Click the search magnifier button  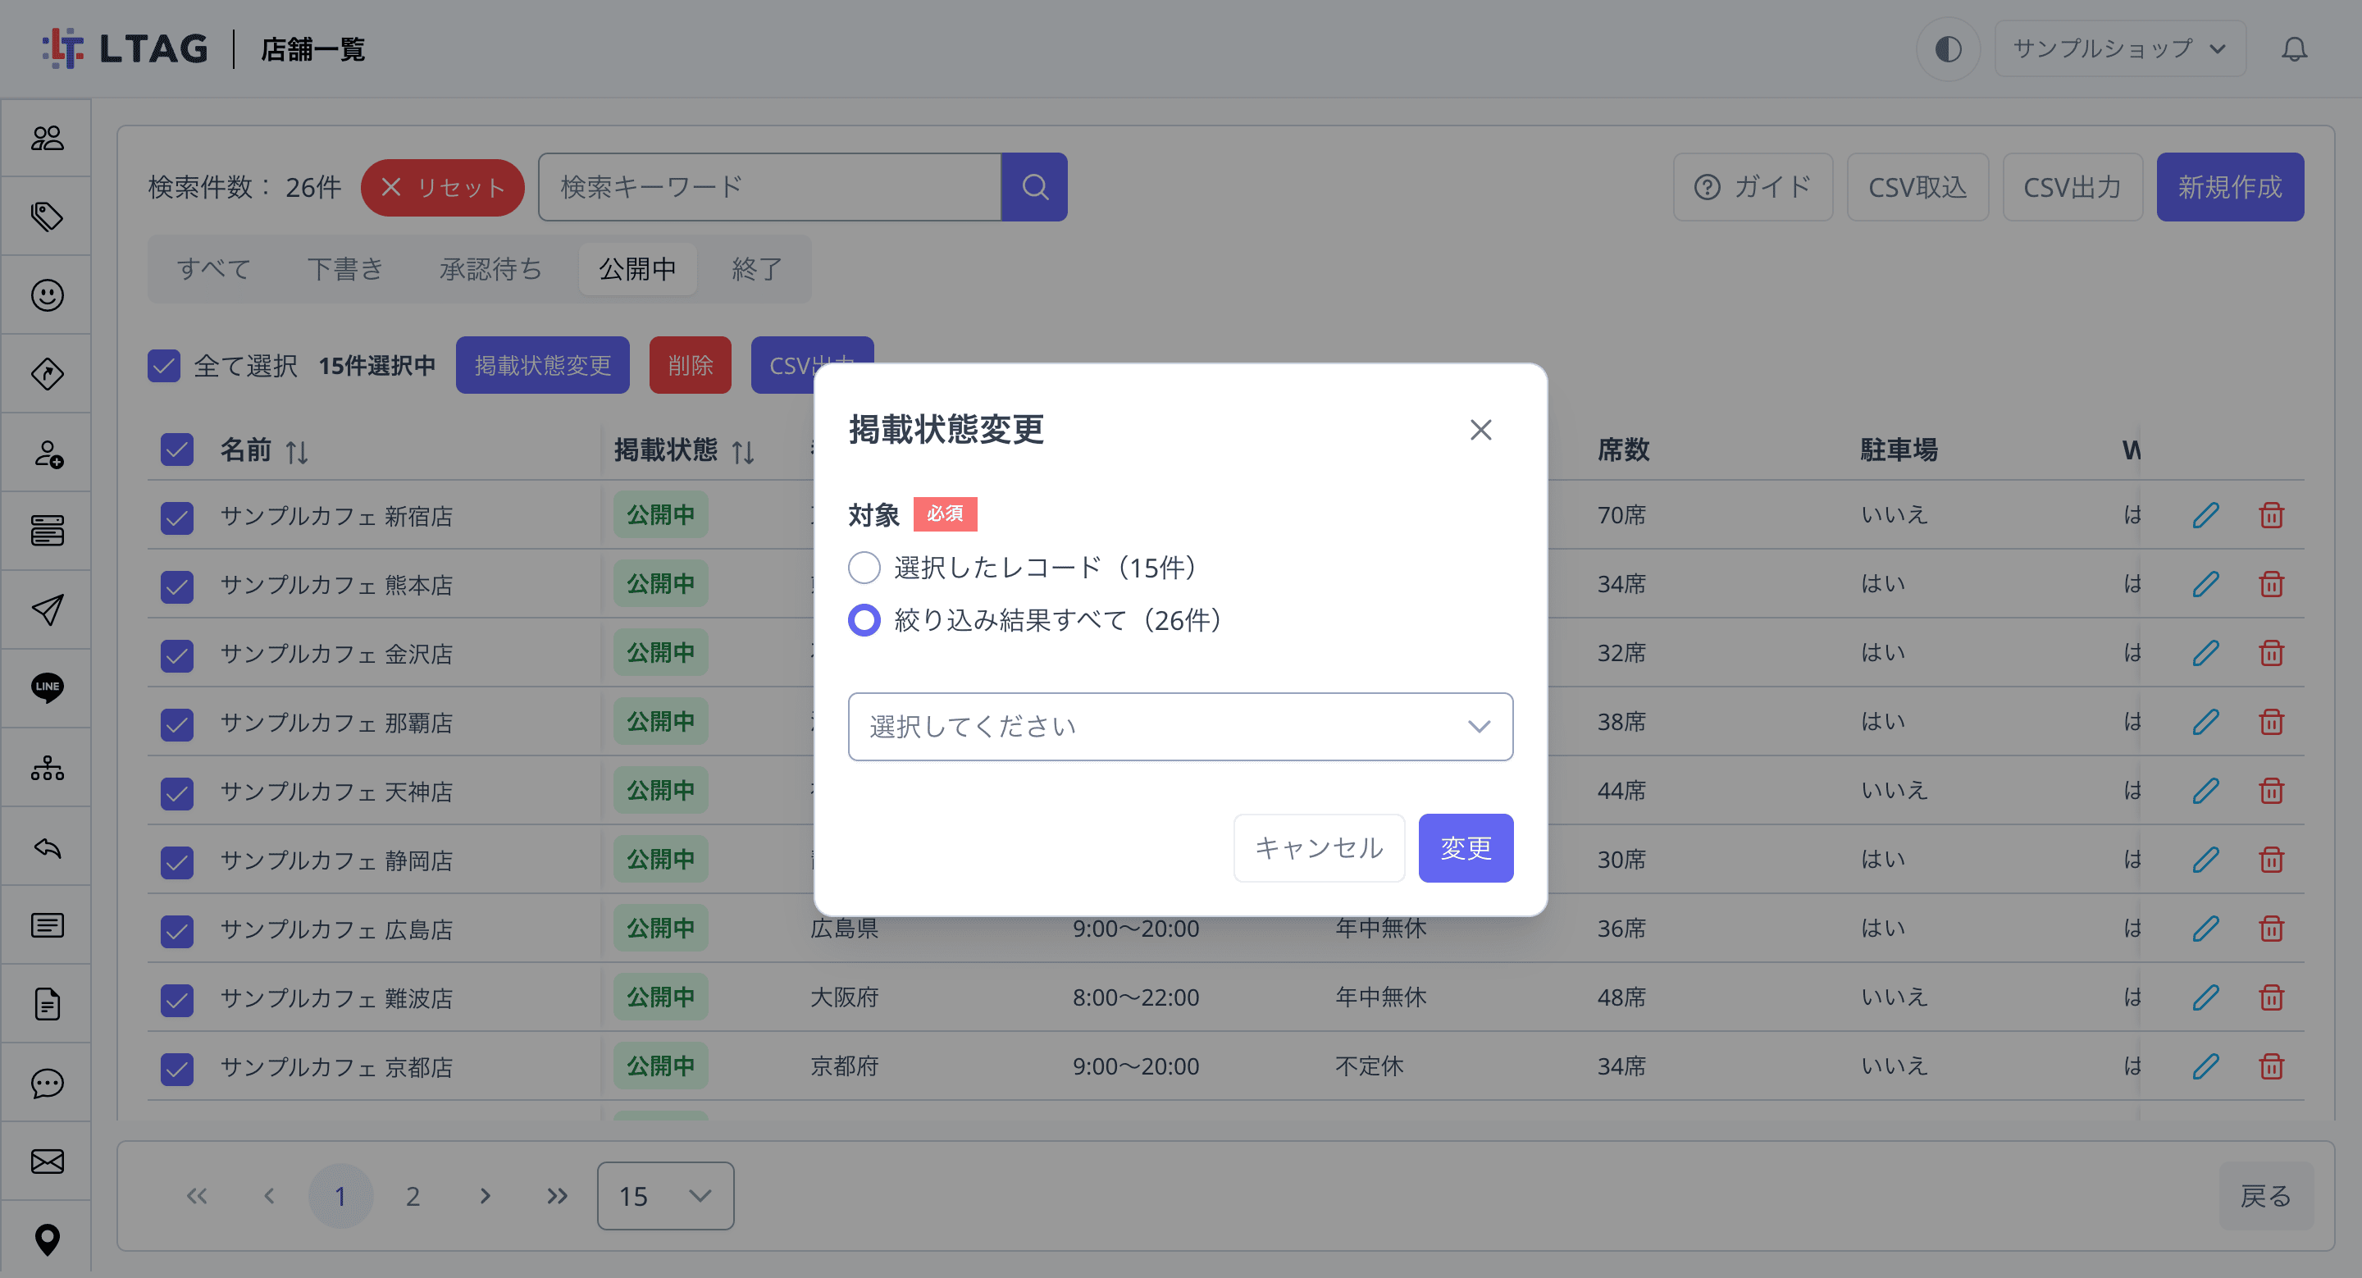point(1034,187)
